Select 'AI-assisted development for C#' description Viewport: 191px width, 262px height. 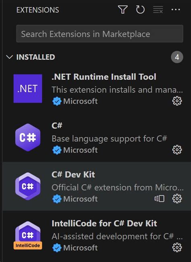[117, 236]
